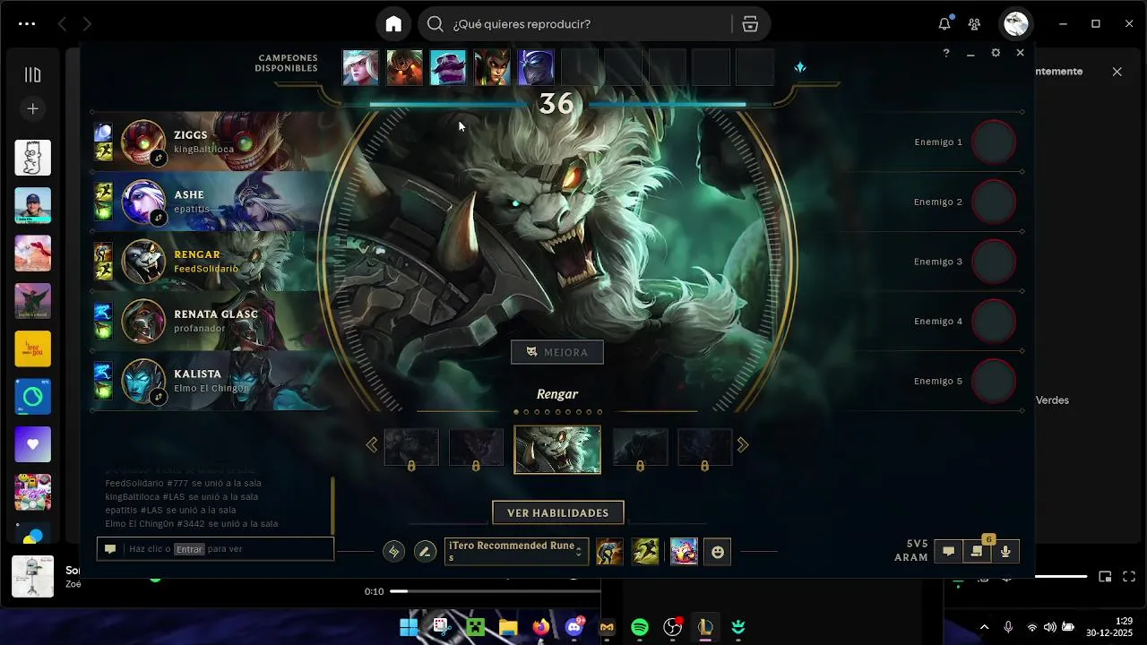1147x645 pixels.
Task: Change first summoner spell beside runes
Action: point(609,552)
